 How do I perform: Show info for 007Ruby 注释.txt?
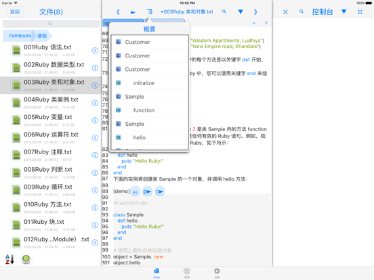click(x=95, y=156)
